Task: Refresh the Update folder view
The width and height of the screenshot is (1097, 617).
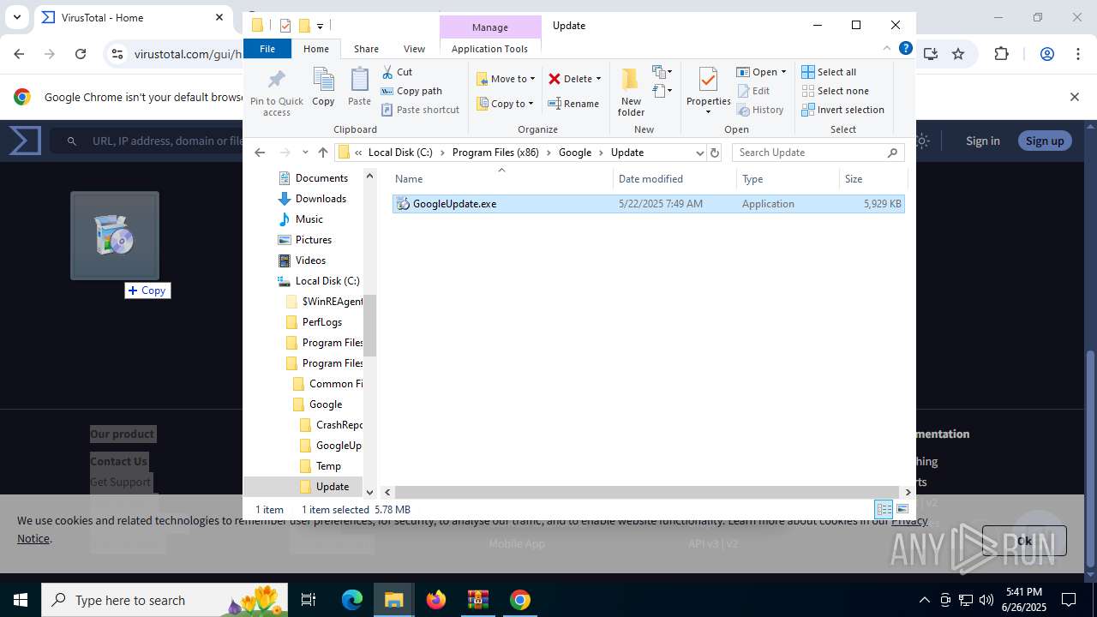Action: 715,153
